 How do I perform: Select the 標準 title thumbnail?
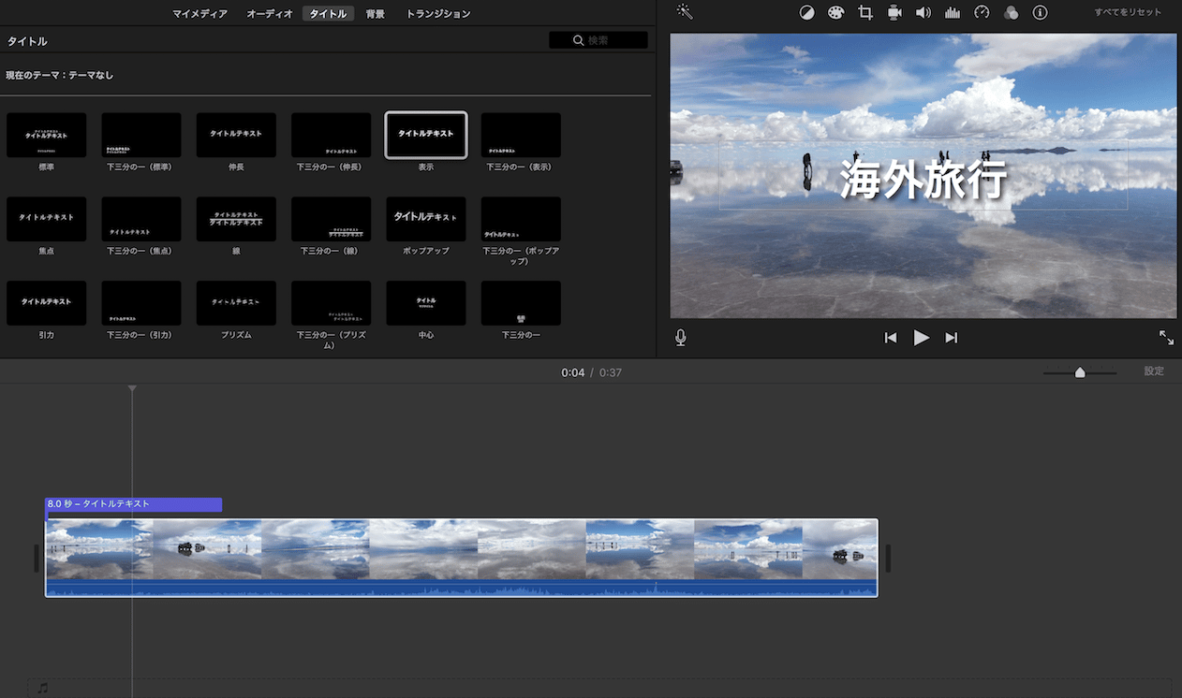coord(47,136)
